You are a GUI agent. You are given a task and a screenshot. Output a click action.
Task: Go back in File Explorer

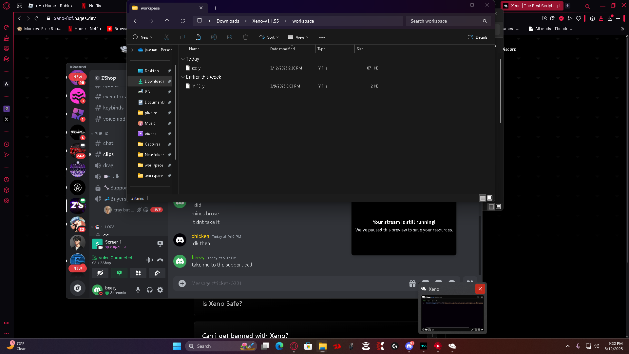136,21
